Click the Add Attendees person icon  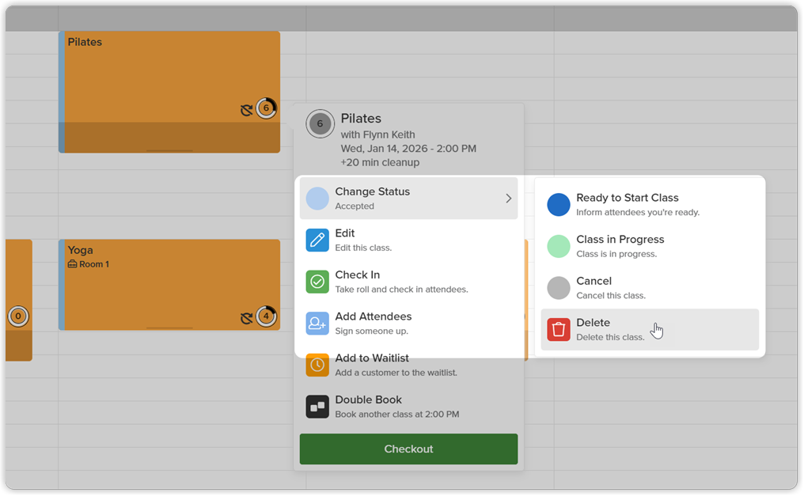point(317,324)
